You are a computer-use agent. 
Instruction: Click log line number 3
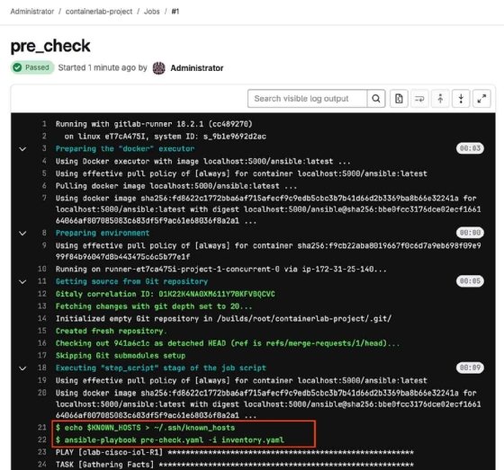click(x=44, y=148)
